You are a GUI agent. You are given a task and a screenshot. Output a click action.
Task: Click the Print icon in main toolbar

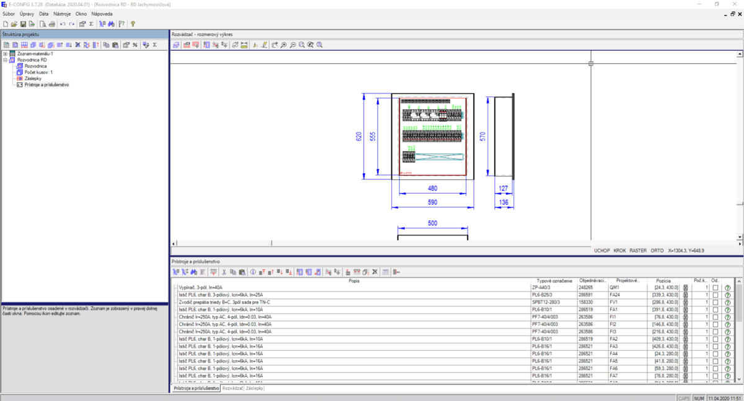click(52, 24)
